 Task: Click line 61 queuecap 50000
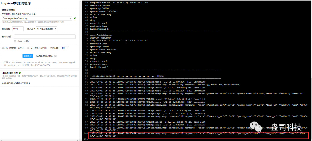click(x=99, y=8)
